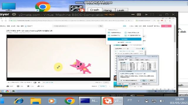Click the 1:1 original size icon
Screen dimensions: 188x105
(139, 15)
